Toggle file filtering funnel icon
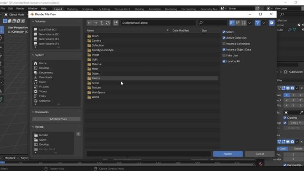 pyautogui.click(x=257, y=23)
